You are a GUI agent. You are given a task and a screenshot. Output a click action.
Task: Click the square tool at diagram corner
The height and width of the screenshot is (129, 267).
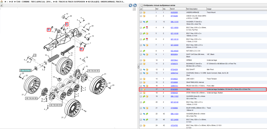point(134,9)
